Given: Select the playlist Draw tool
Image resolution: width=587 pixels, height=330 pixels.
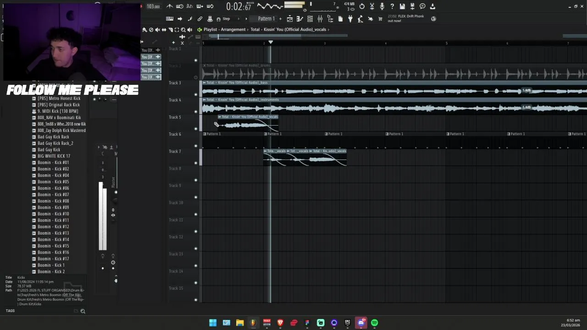Looking at the screenshot, I should click(x=144, y=30).
